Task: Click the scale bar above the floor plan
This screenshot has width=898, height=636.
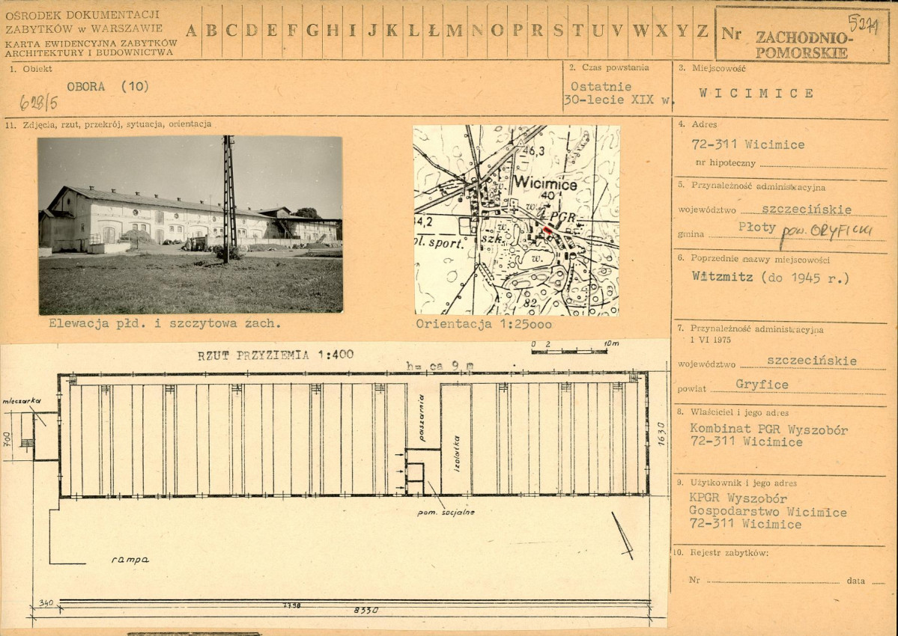Action: point(569,350)
